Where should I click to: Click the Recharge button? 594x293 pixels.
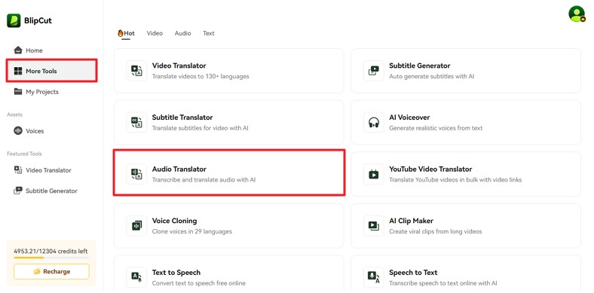tap(51, 271)
